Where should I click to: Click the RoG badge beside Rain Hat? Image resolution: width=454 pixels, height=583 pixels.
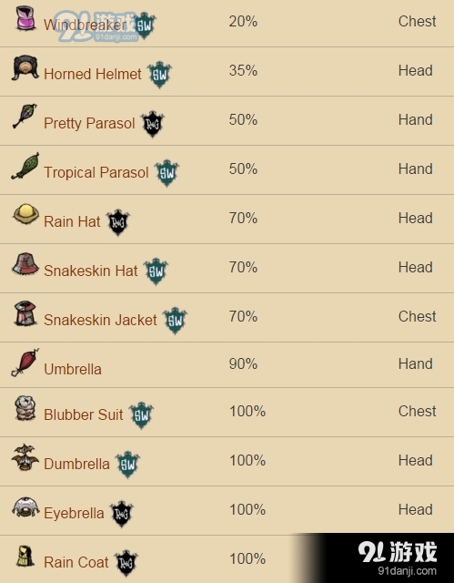tap(118, 222)
